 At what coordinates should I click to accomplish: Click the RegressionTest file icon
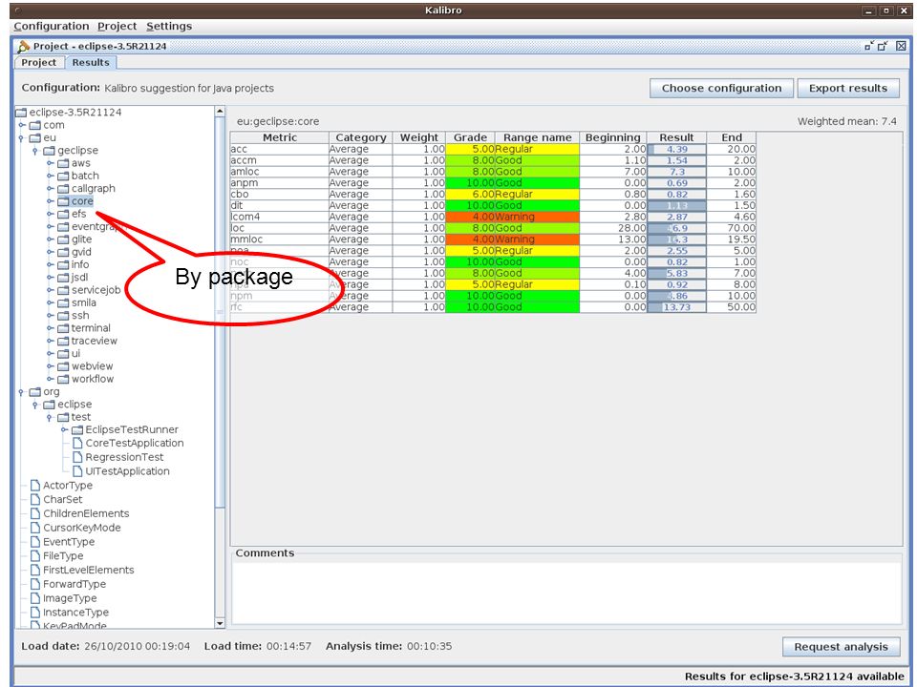[x=77, y=457]
